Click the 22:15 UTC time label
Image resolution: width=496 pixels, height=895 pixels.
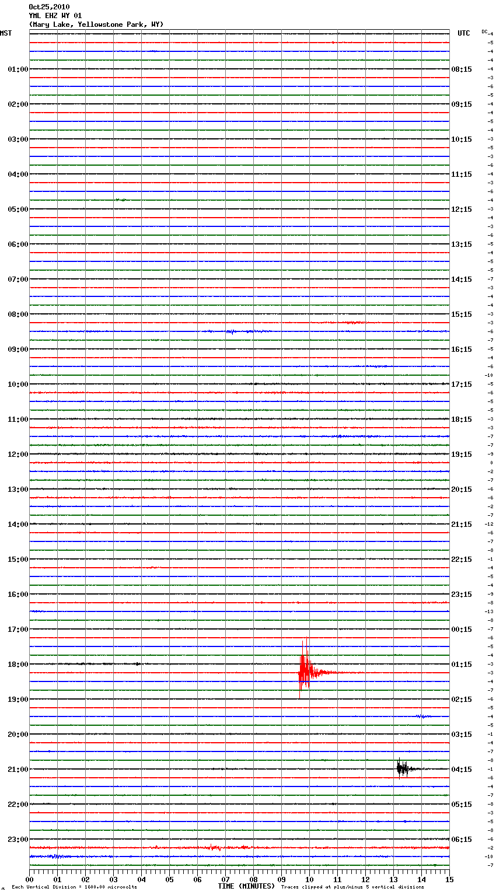pyautogui.click(x=462, y=560)
